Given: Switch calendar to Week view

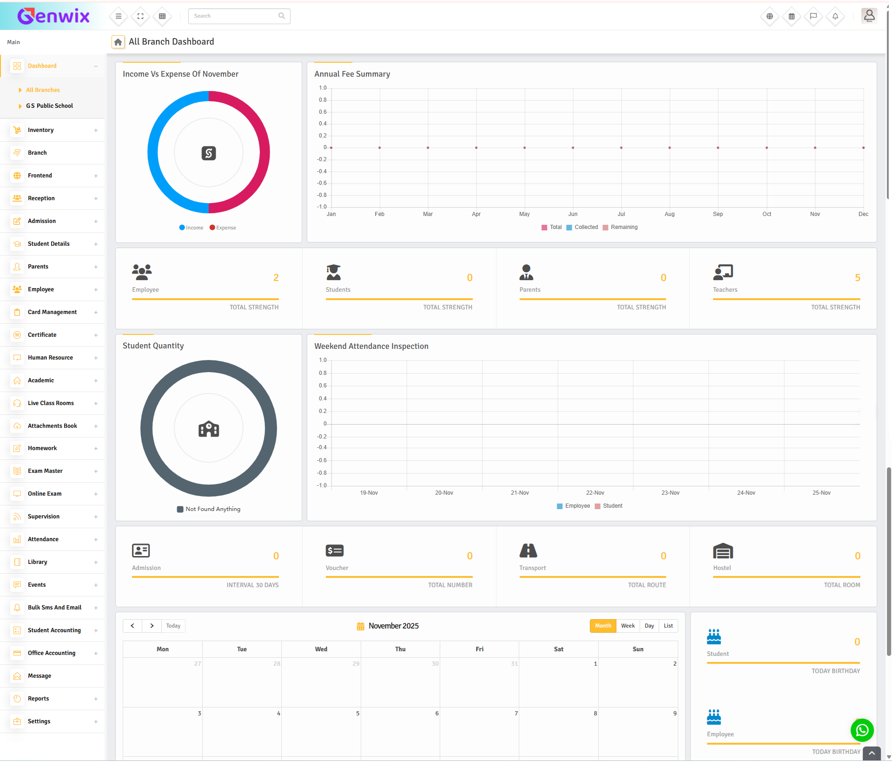Looking at the screenshot, I should coord(628,626).
